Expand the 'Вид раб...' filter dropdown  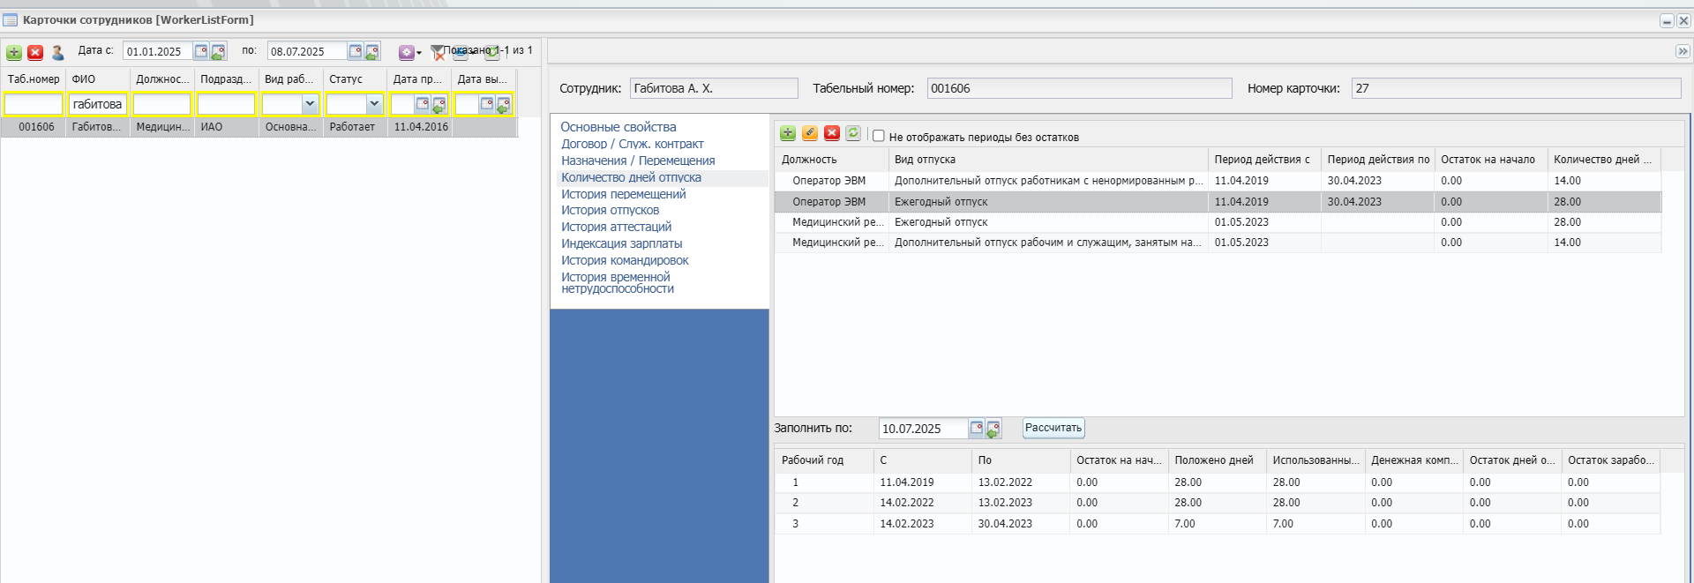(310, 104)
